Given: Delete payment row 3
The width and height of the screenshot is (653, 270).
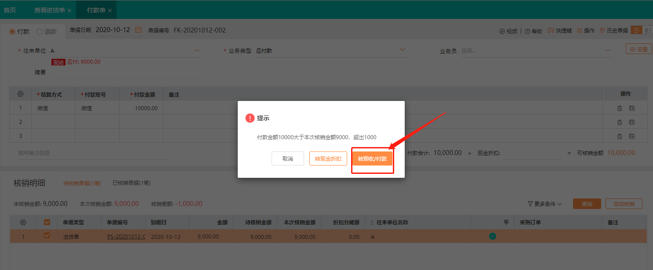Looking at the screenshot, I should (x=620, y=136).
